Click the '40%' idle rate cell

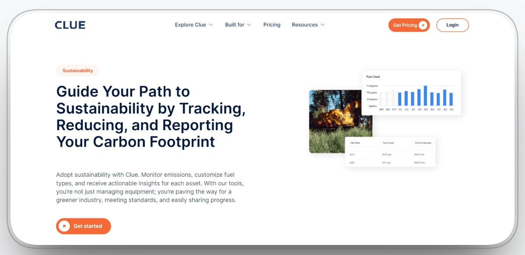[352, 163]
